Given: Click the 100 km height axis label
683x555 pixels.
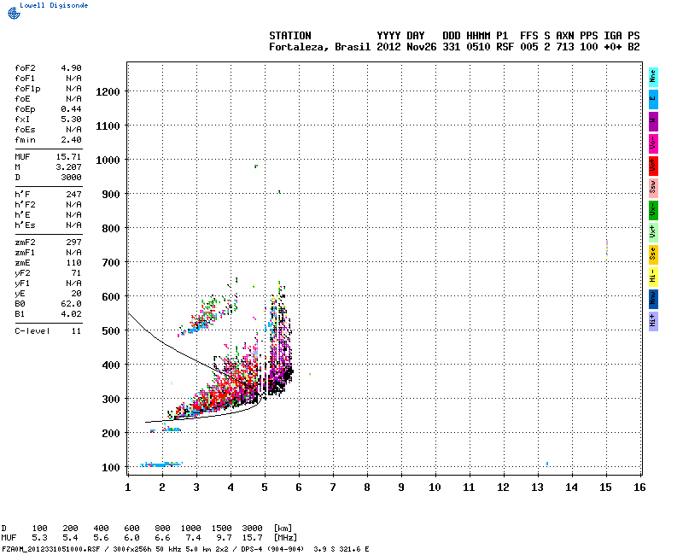Looking at the screenshot, I should click(111, 467).
